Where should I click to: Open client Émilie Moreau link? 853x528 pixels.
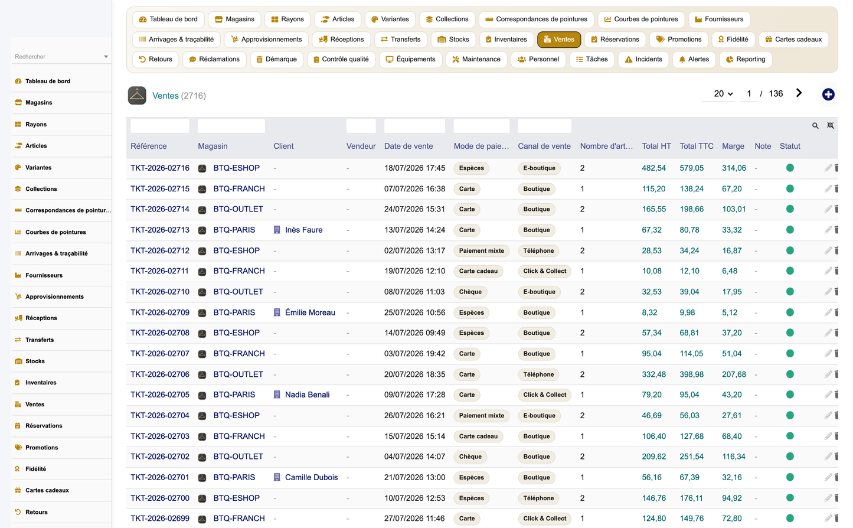310,312
